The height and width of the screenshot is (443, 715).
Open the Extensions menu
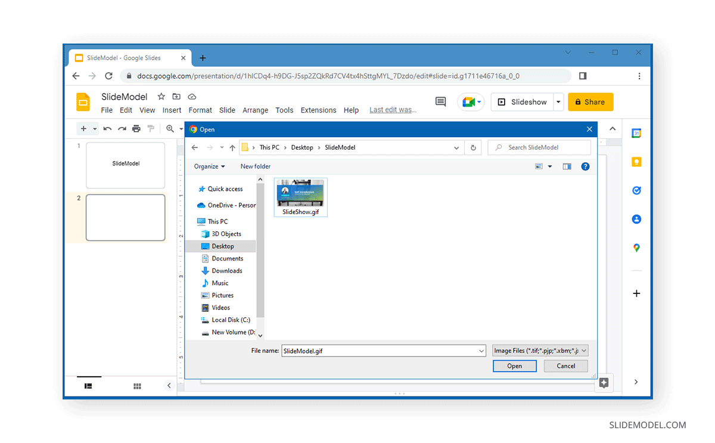coord(318,110)
